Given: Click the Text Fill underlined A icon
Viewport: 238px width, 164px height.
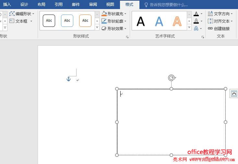Looking at the screenshot, I should point(196,14).
